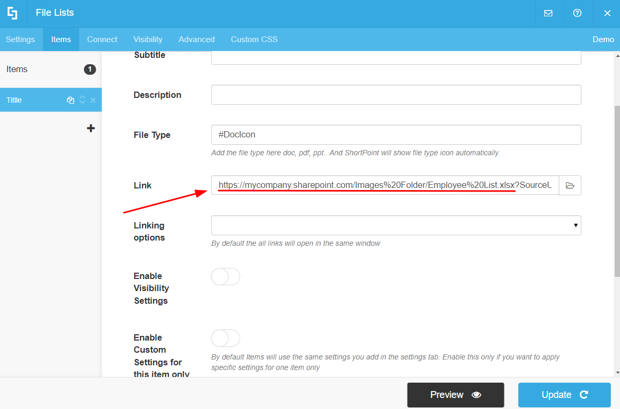Expand the dropdown arrow in Linking options field
The image size is (620, 409).
(576, 225)
